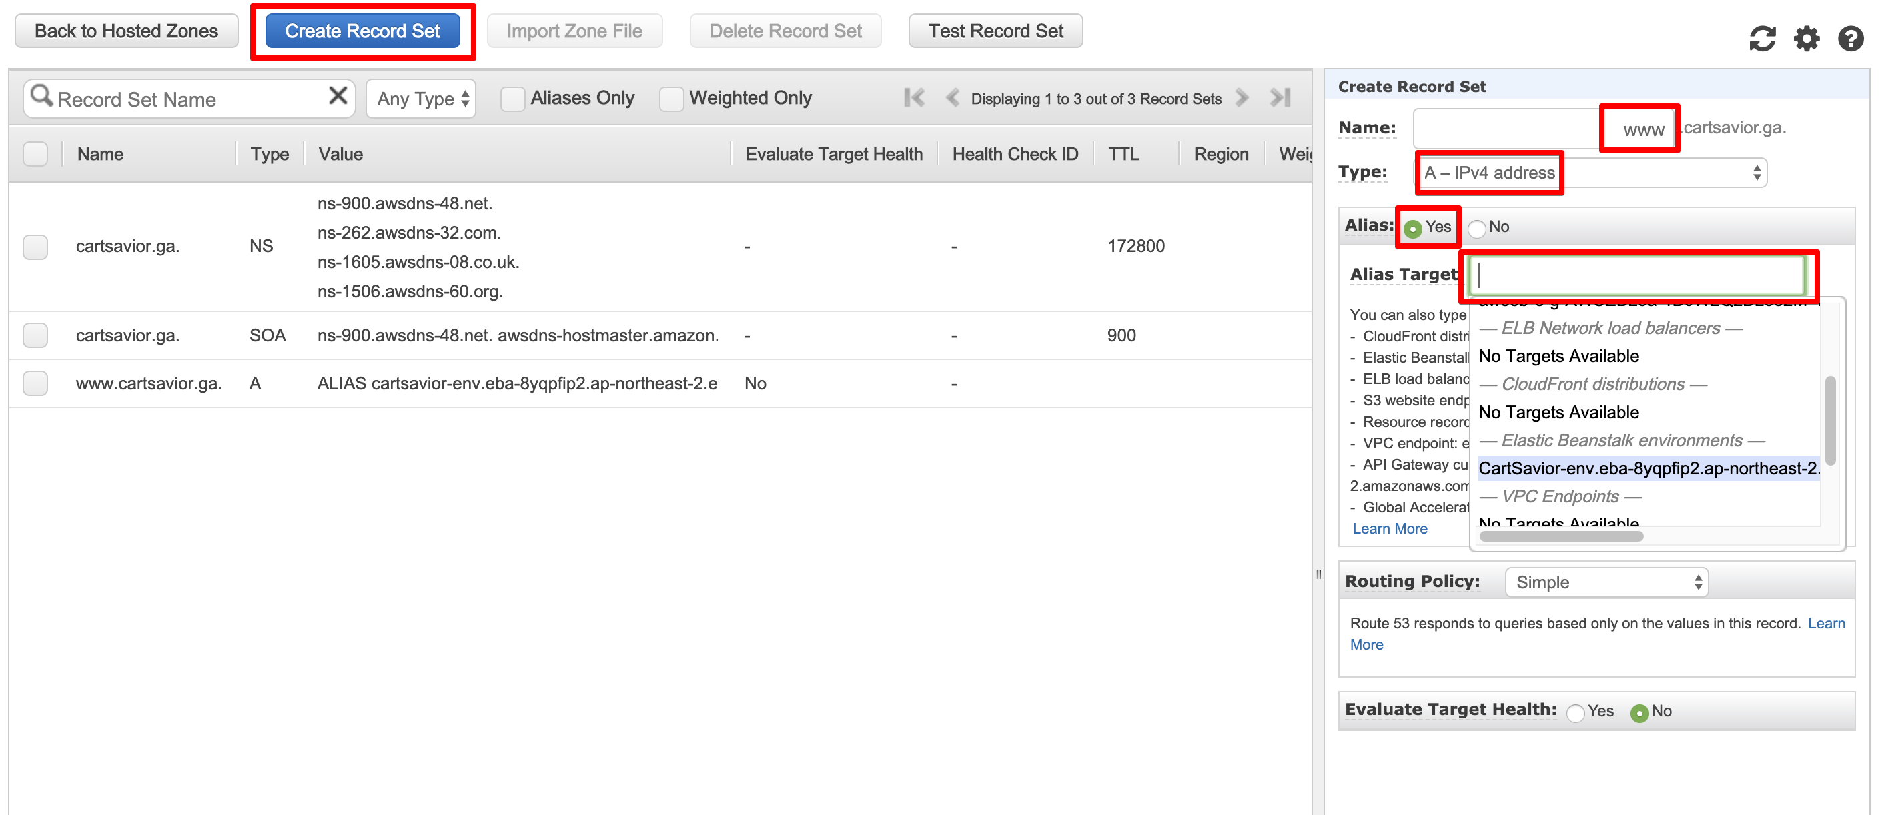Open the help question mark icon
The image size is (1884, 815).
tap(1851, 38)
